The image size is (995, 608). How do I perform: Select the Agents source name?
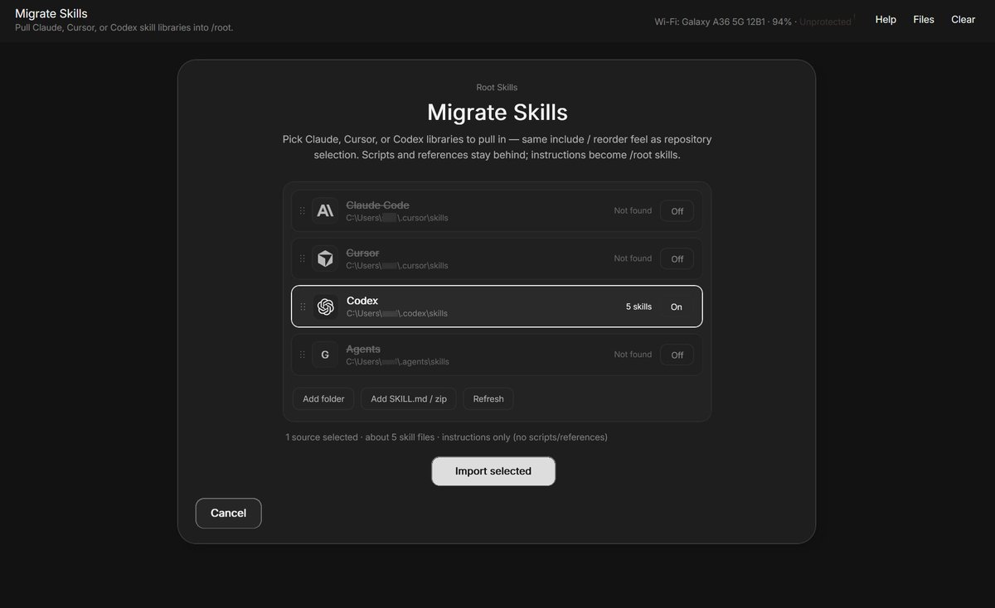pyautogui.click(x=363, y=349)
